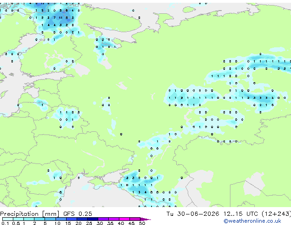Select the 25–30 mm navy legend swatch
Screen dimensions: 291x225
(92, 219)
